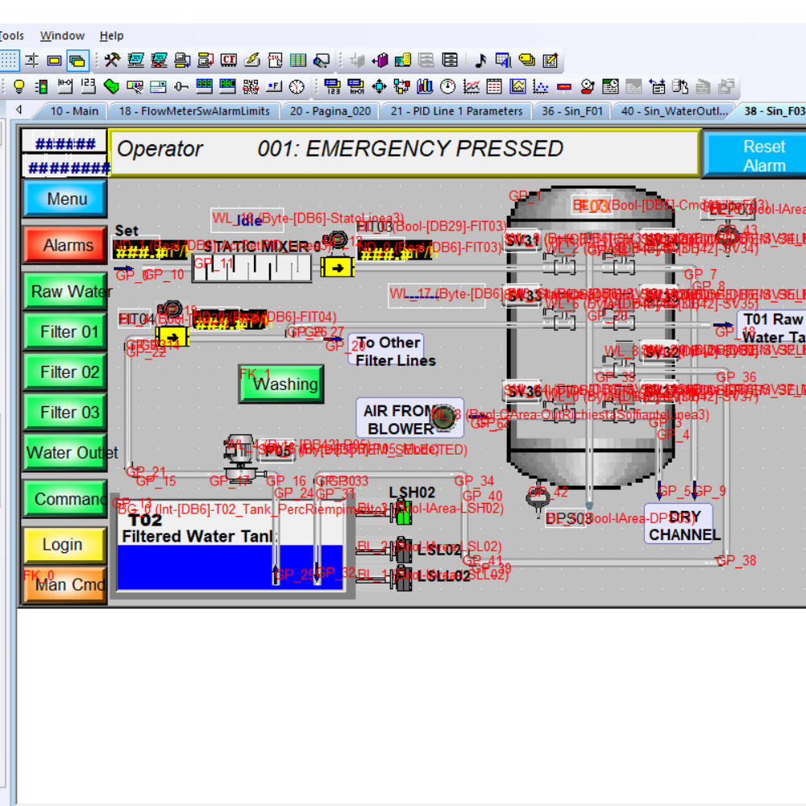Click the yellow tags toolbar icon

tap(528, 60)
